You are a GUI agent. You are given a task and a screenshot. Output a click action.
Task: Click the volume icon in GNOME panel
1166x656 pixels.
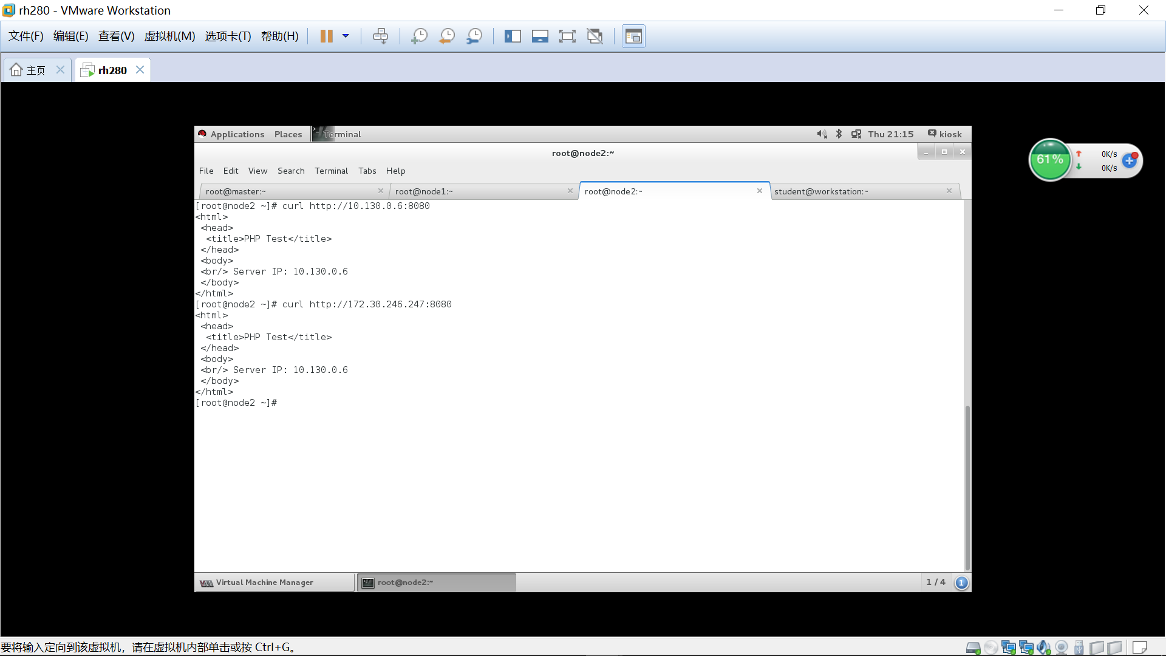pos(822,134)
